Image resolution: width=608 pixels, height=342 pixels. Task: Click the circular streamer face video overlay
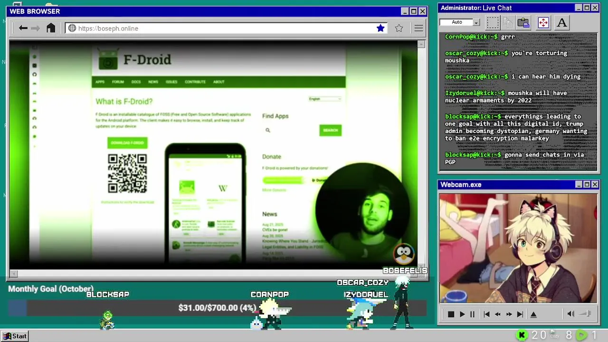click(362, 211)
